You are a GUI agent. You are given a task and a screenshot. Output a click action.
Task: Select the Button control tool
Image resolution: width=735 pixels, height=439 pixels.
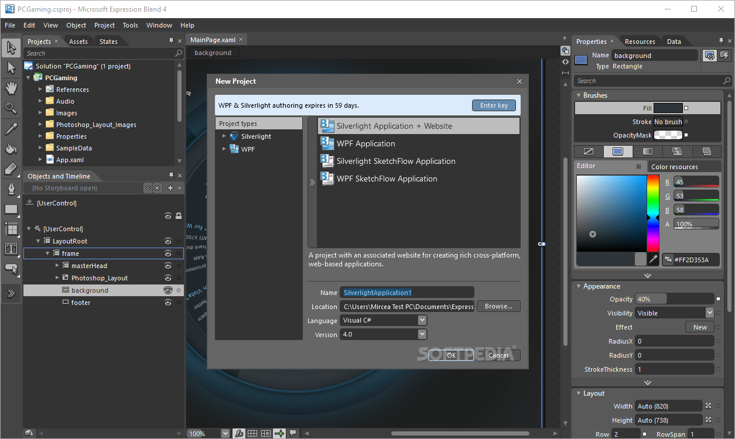click(x=11, y=269)
